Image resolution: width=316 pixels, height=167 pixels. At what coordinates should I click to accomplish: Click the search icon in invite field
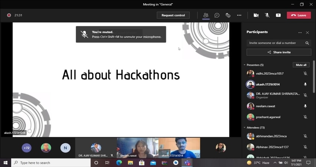coord(307,43)
